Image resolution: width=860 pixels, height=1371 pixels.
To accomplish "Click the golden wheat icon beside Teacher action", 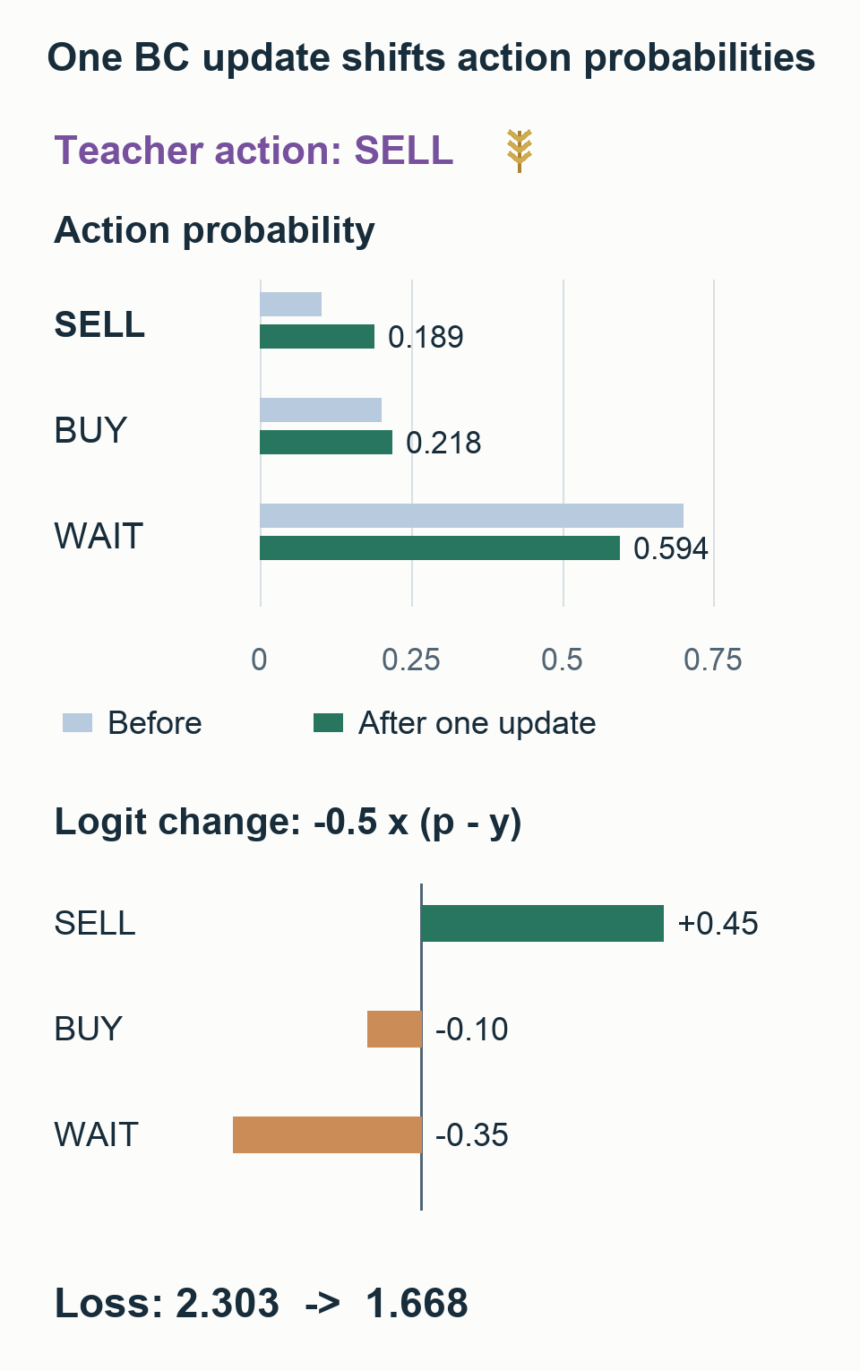I will pyautogui.click(x=520, y=151).
